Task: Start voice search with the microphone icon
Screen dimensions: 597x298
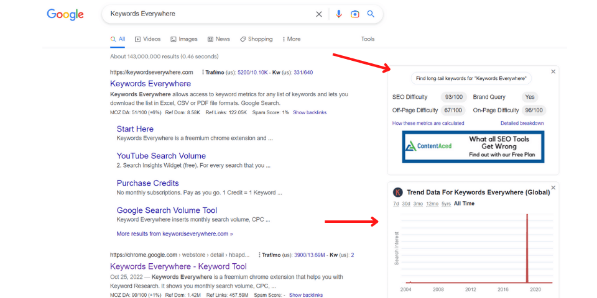Action: (x=338, y=14)
